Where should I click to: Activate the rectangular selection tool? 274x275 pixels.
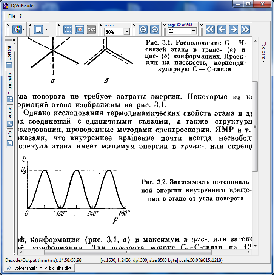(x=68, y=29)
